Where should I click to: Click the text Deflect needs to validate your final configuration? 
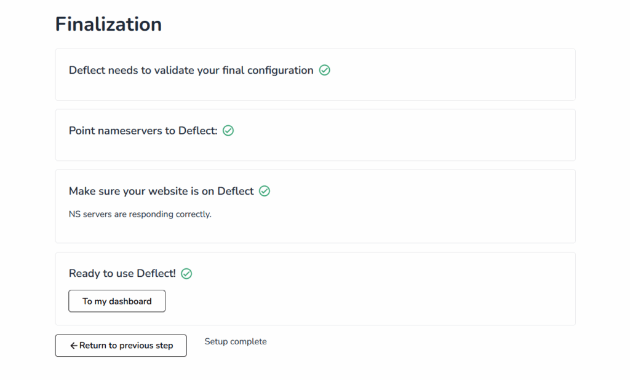pyautogui.click(x=191, y=70)
